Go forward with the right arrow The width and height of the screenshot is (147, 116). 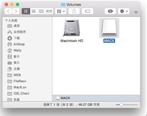(16, 11)
